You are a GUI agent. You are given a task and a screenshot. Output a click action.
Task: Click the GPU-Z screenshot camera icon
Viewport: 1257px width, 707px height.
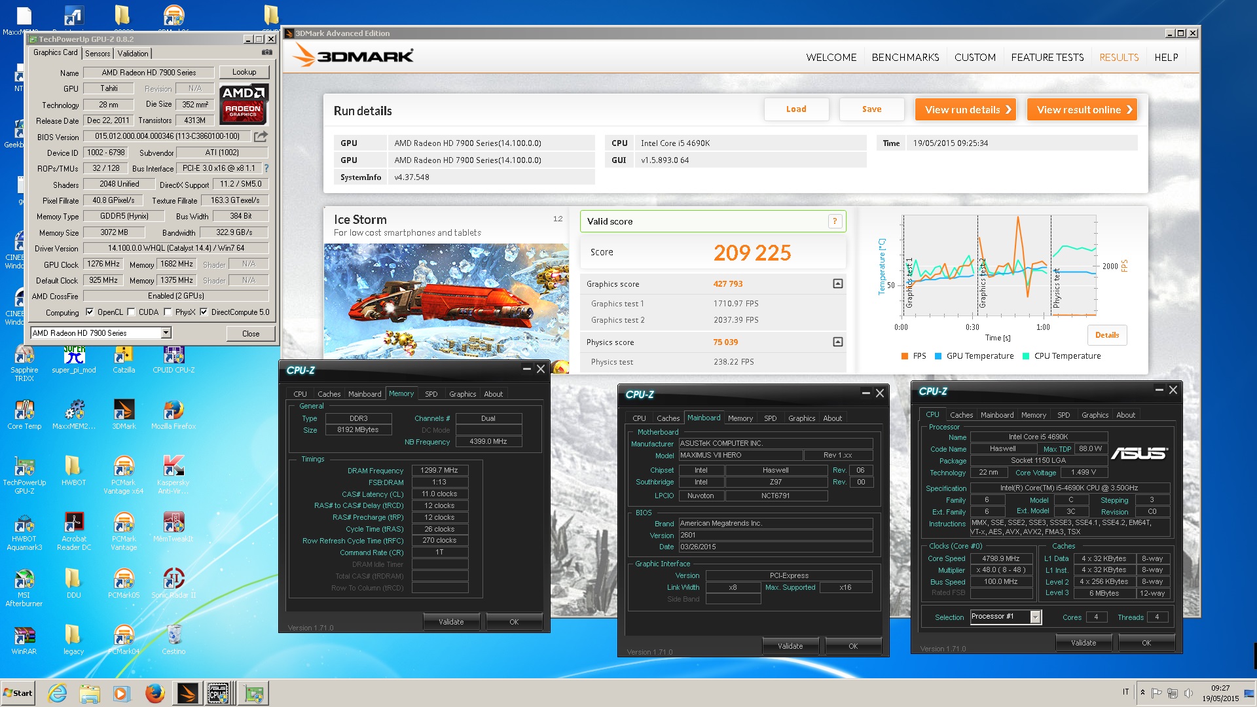click(x=267, y=52)
